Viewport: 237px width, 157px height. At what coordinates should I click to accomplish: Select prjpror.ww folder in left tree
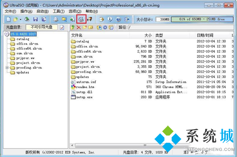click(25, 58)
